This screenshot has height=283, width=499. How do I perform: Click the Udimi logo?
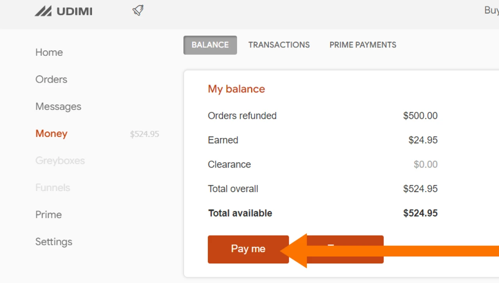point(64,11)
